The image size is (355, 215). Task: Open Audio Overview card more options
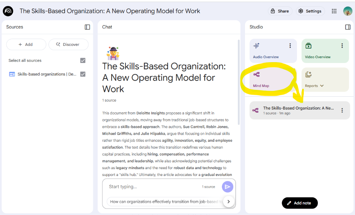click(x=290, y=46)
